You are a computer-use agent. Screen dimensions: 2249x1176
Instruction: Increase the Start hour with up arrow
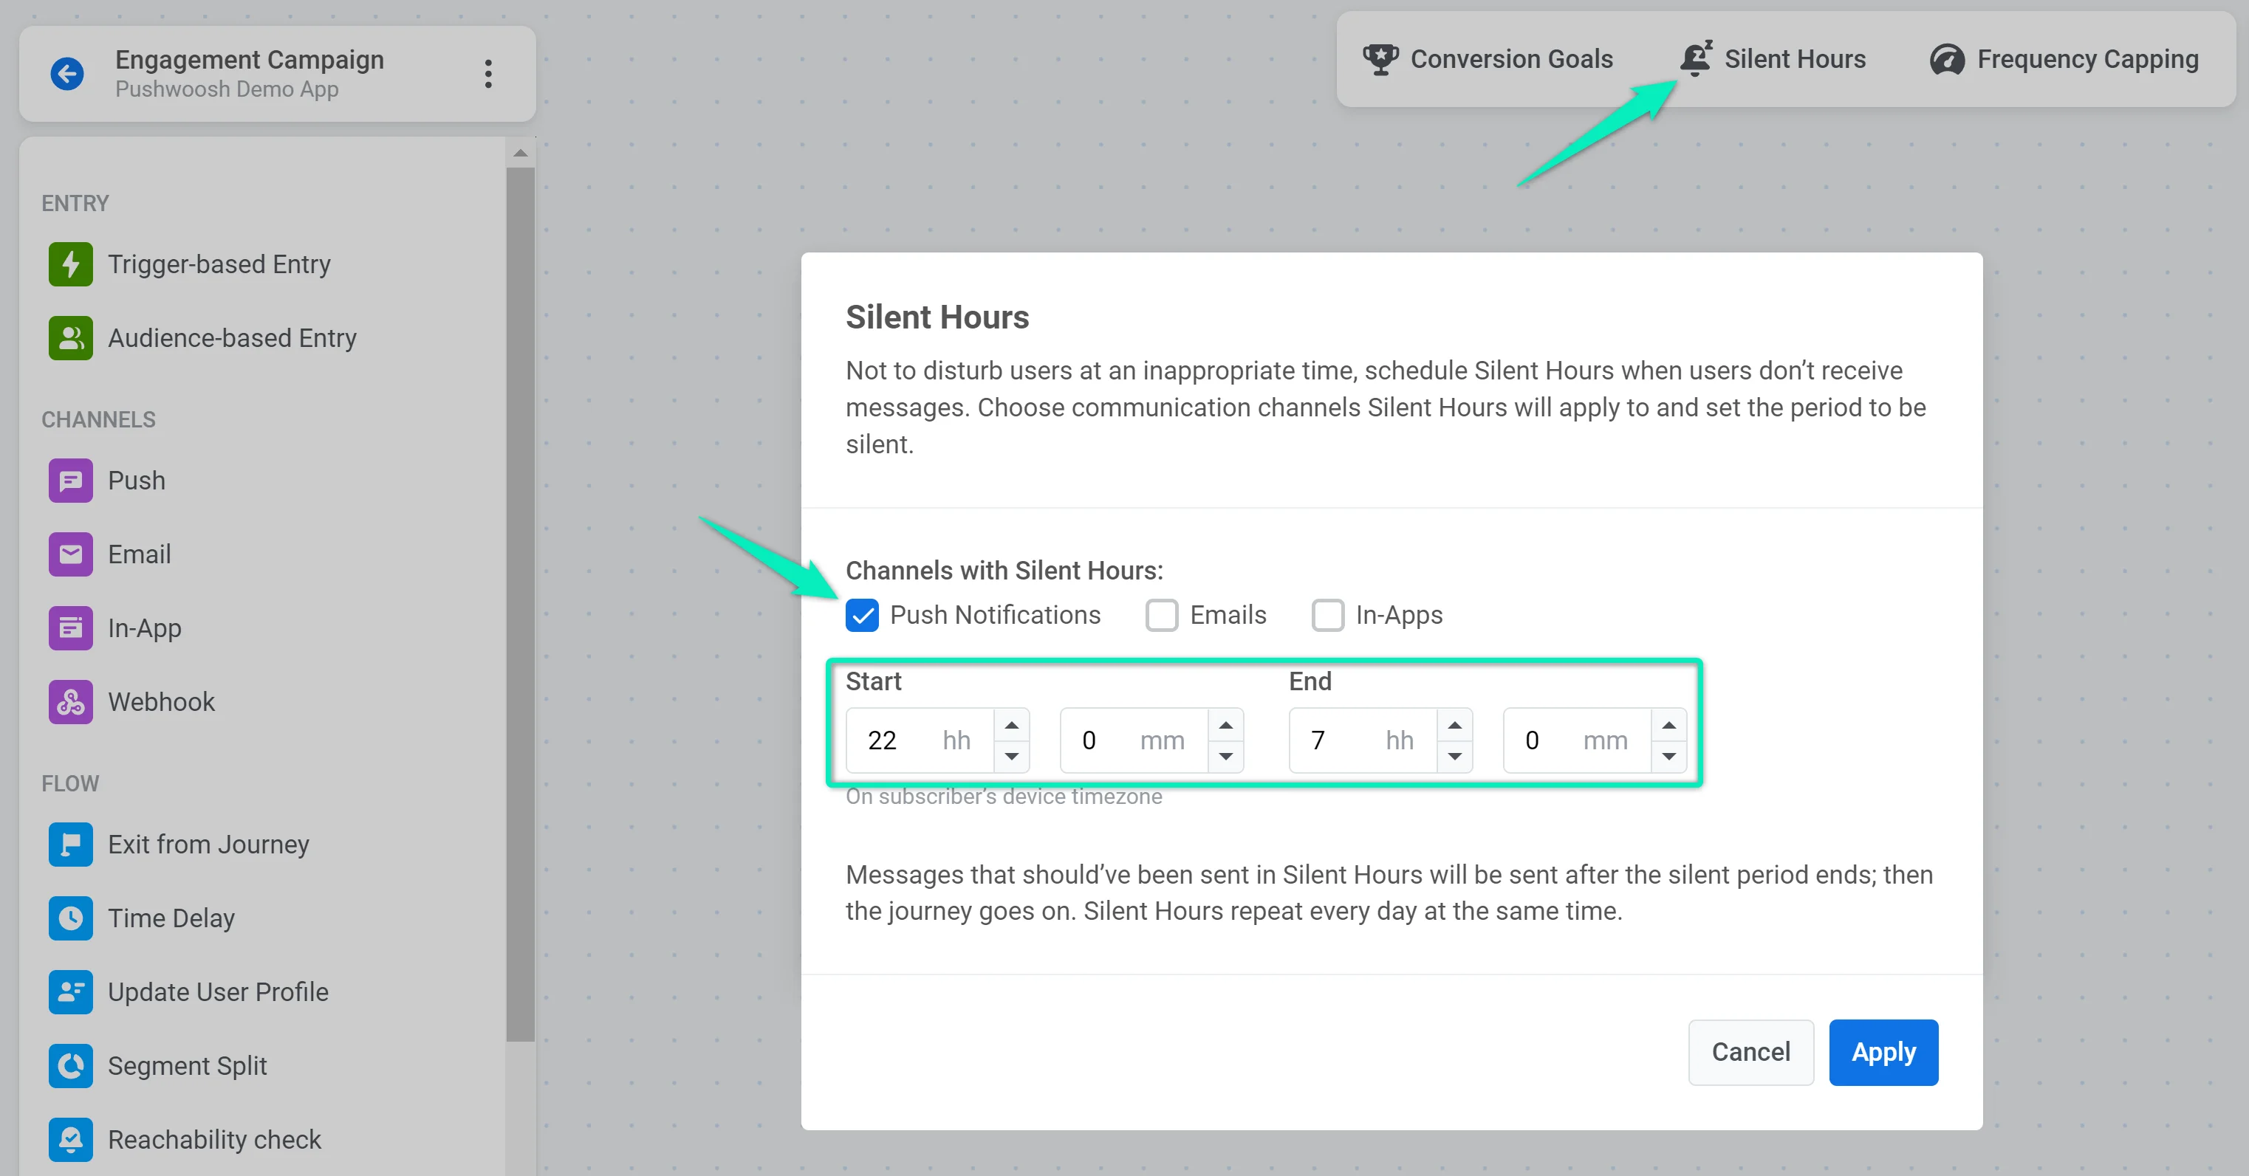pos(1012,725)
